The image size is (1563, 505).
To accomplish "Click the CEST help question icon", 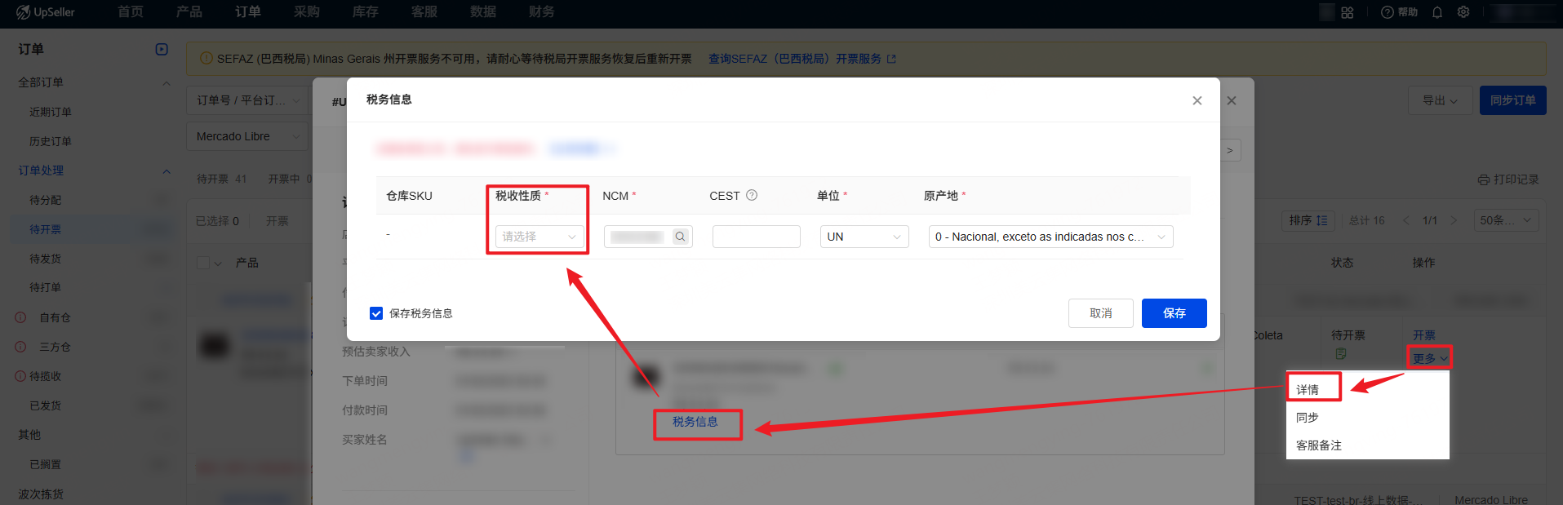I will pos(752,195).
